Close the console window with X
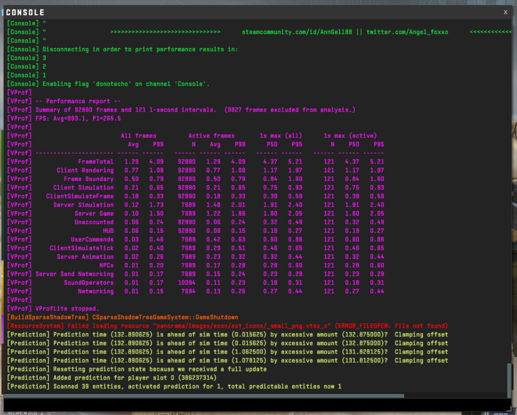Image resolution: width=517 pixels, height=415 pixels. [506, 12]
